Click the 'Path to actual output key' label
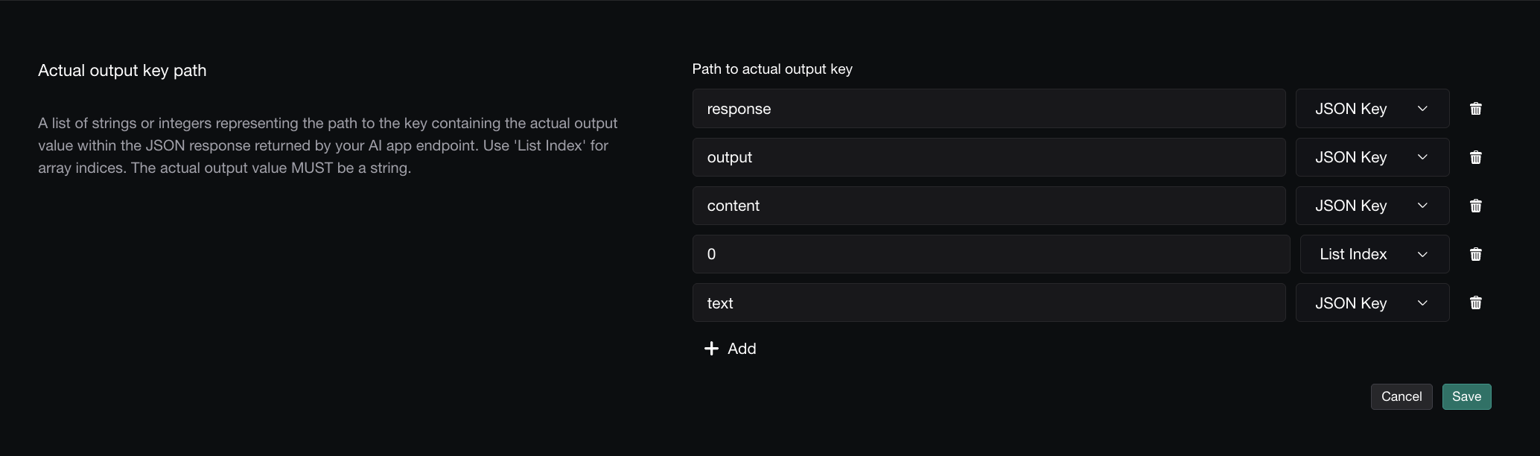The height and width of the screenshot is (456, 1540). 772,69
